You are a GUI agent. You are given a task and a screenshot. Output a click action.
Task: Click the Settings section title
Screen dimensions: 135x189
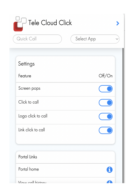(x=26, y=64)
